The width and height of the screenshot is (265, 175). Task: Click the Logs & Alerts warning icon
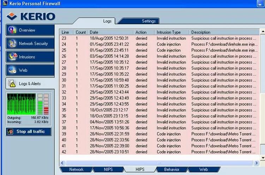point(12,83)
